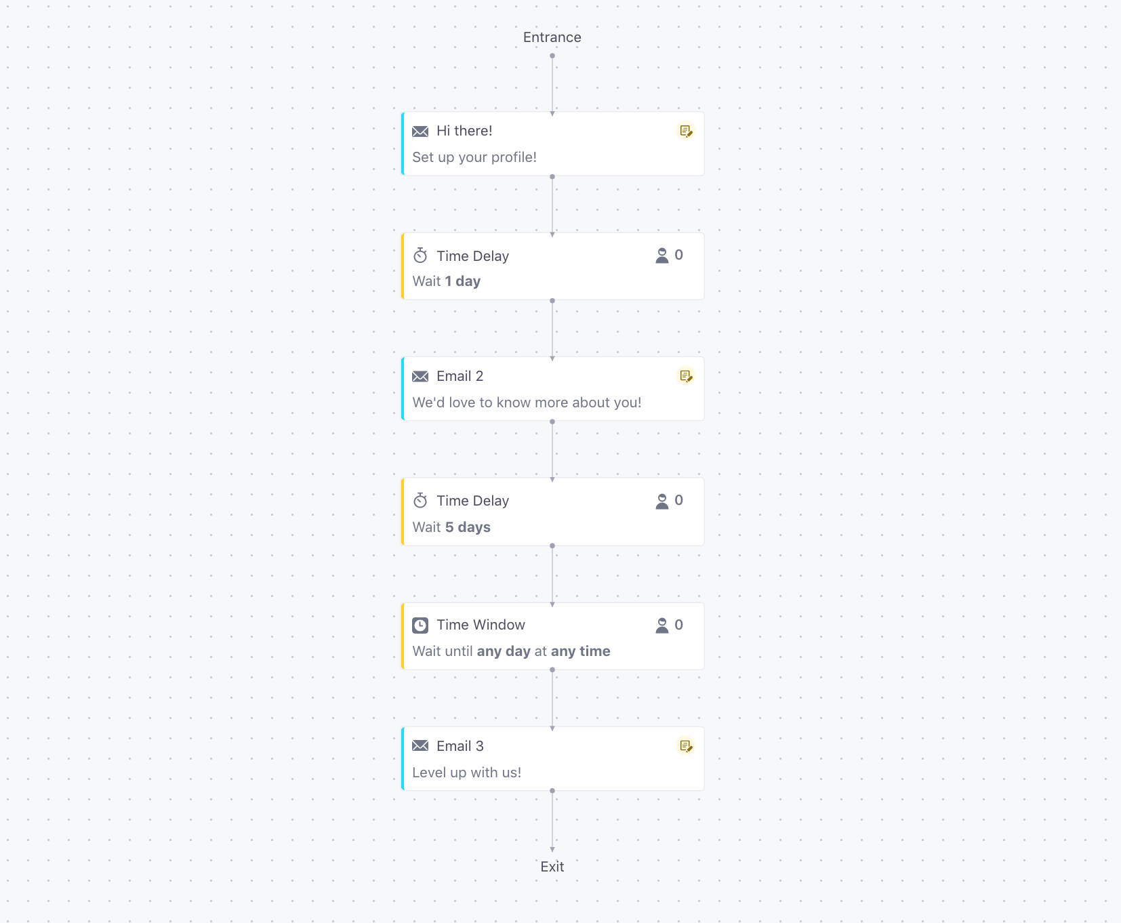Open the 'Level up with us!' email step

tap(553, 759)
